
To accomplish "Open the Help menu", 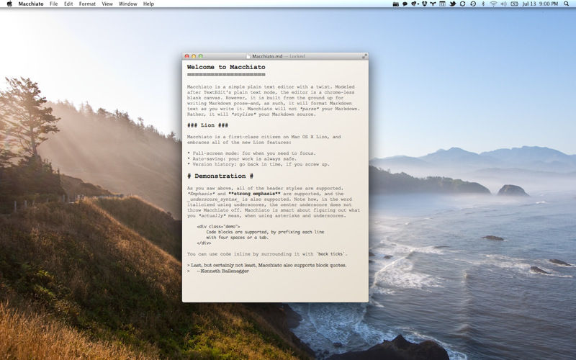I will 148,4.
